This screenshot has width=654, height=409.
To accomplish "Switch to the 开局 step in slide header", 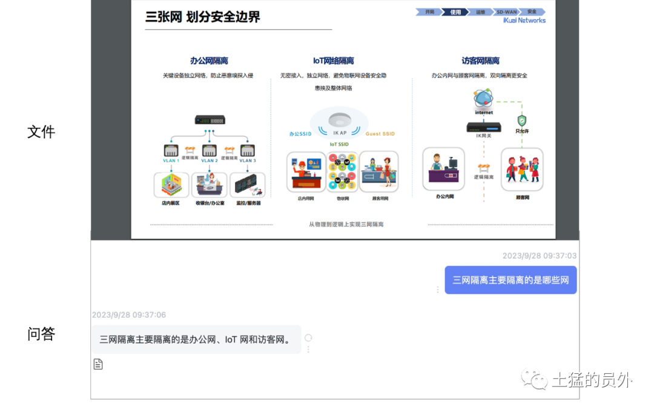I will [429, 12].
